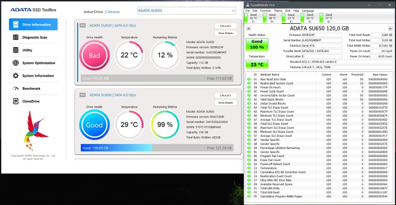Click S.M.A.R.T. button for ADATA SU800
The height and width of the screenshot is (205, 396).
pos(226,95)
